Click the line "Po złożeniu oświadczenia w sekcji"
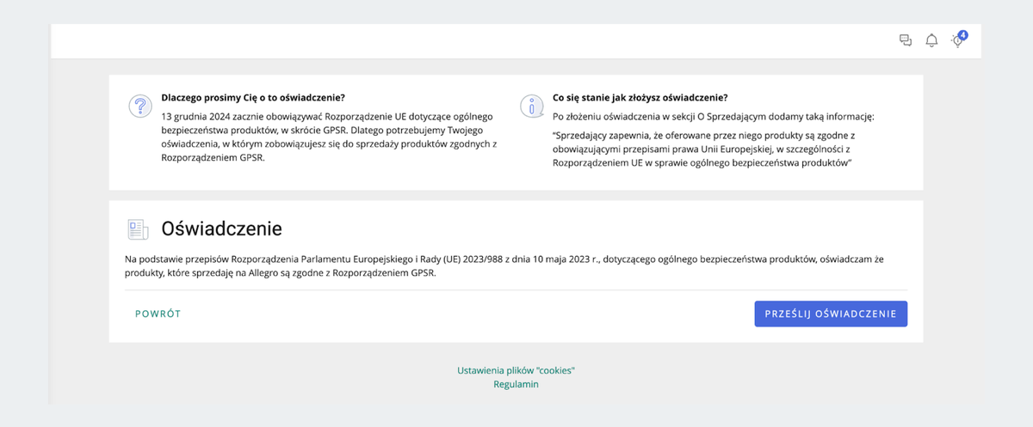 [x=714, y=116]
